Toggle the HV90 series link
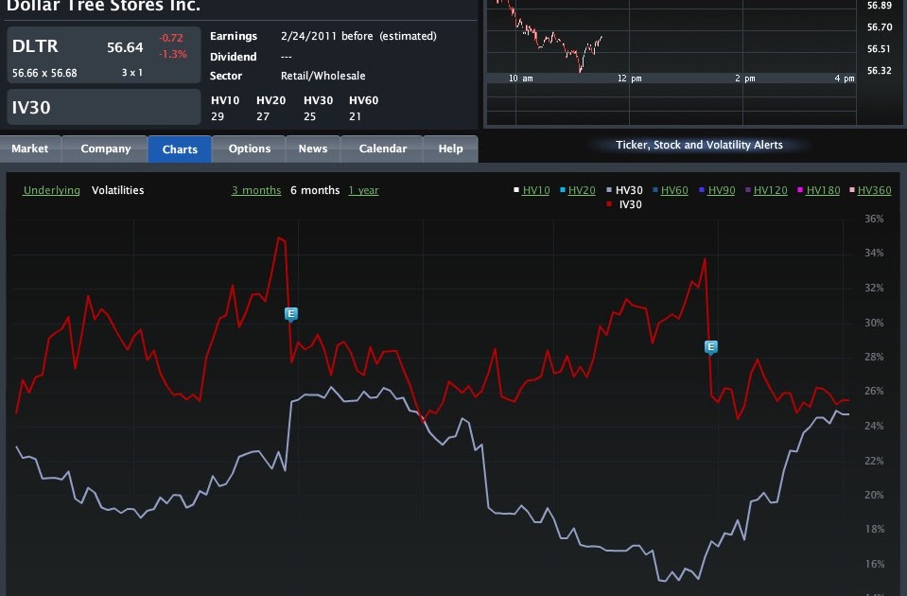The width and height of the screenshot is (907, 596). click(722, 190)
